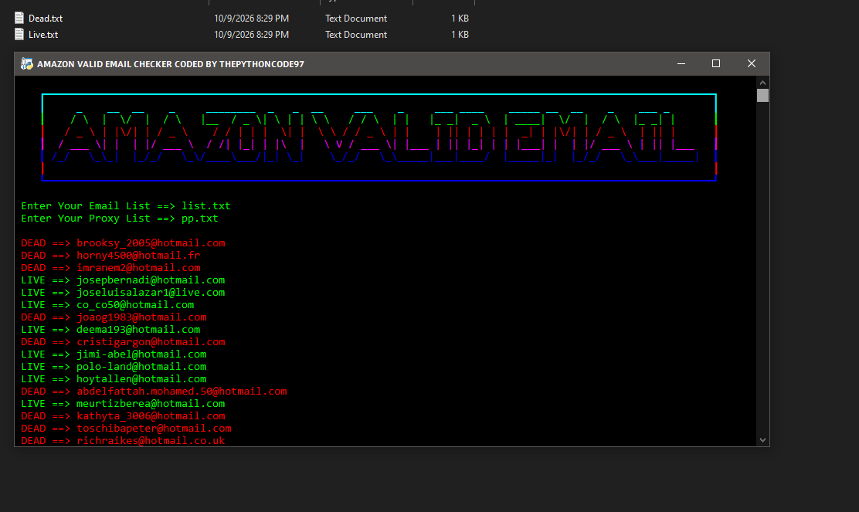Click the polo-land@hotmail.com LIVE line
Screen dimensions: 859x512
(114, 366)
